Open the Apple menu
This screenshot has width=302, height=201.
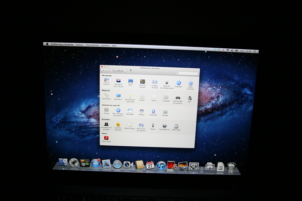[x=47, y=44]
